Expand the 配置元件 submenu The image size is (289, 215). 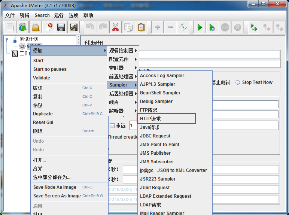123,59
